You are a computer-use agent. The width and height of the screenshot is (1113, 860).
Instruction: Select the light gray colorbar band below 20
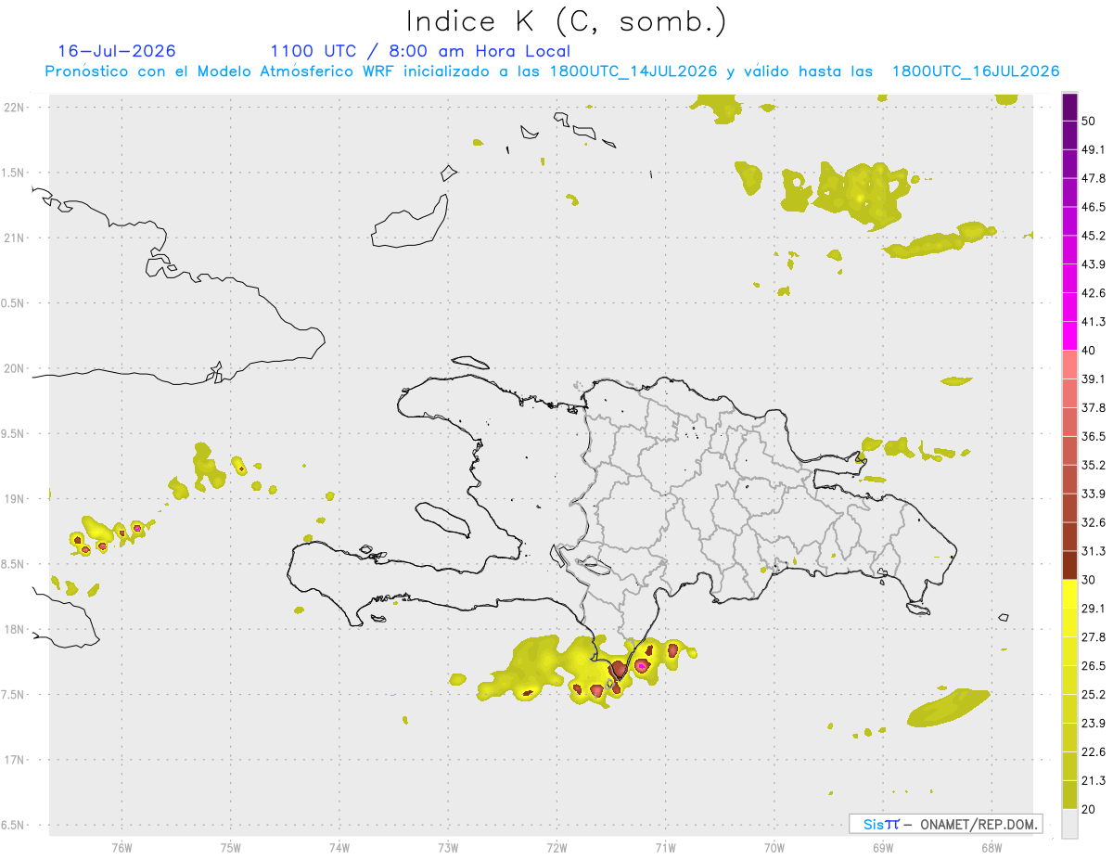(1069, 824)
